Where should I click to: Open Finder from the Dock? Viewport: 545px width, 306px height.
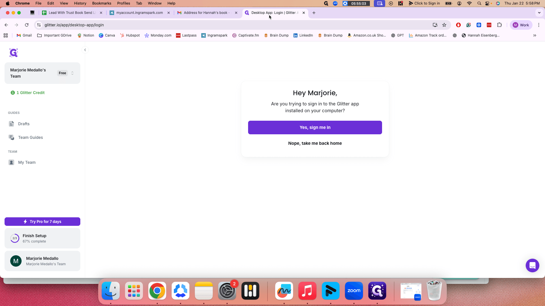(111, 291)
